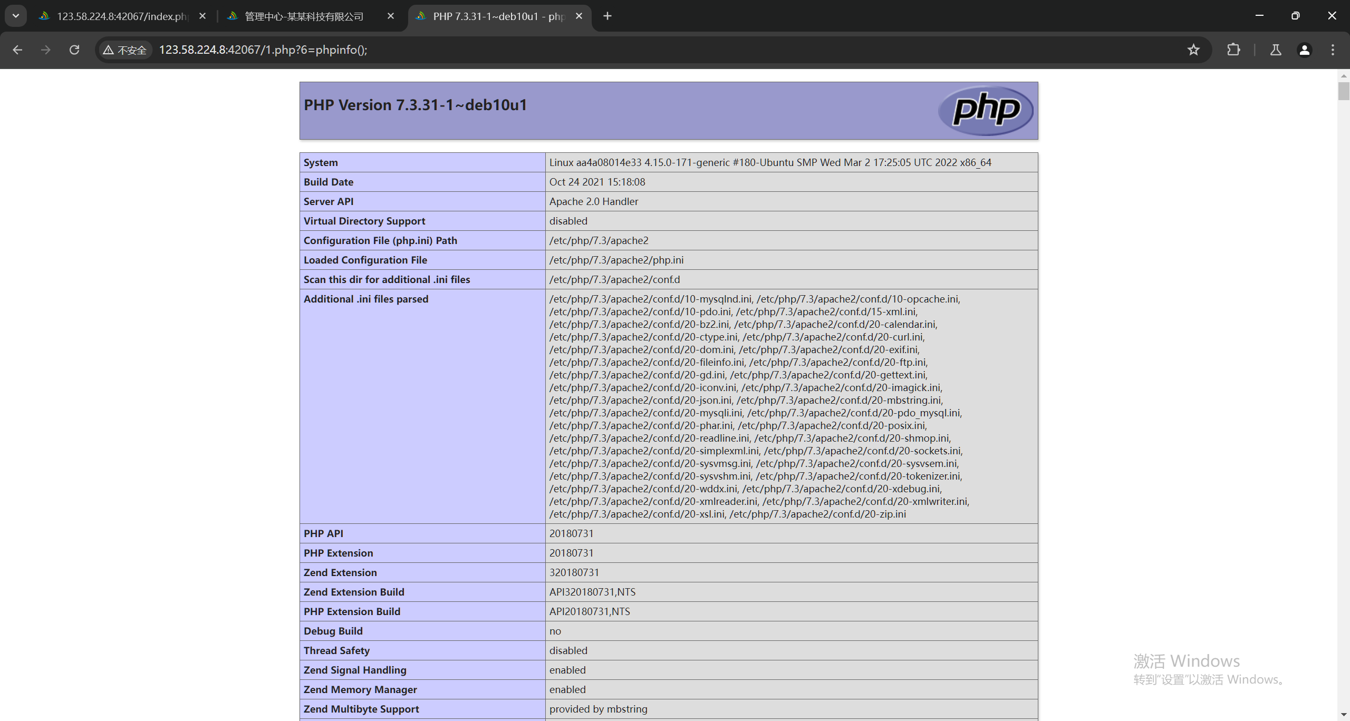
Task: Click the browser back arrow
Action: coord(17,50)
